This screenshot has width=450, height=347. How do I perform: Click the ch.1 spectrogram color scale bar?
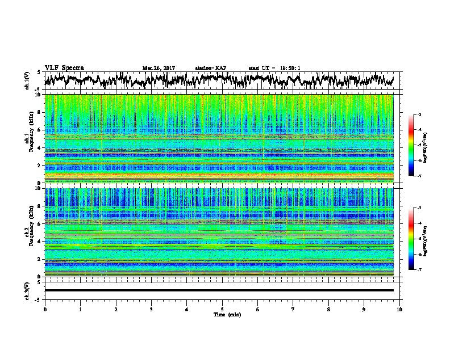tap(411, 145)
